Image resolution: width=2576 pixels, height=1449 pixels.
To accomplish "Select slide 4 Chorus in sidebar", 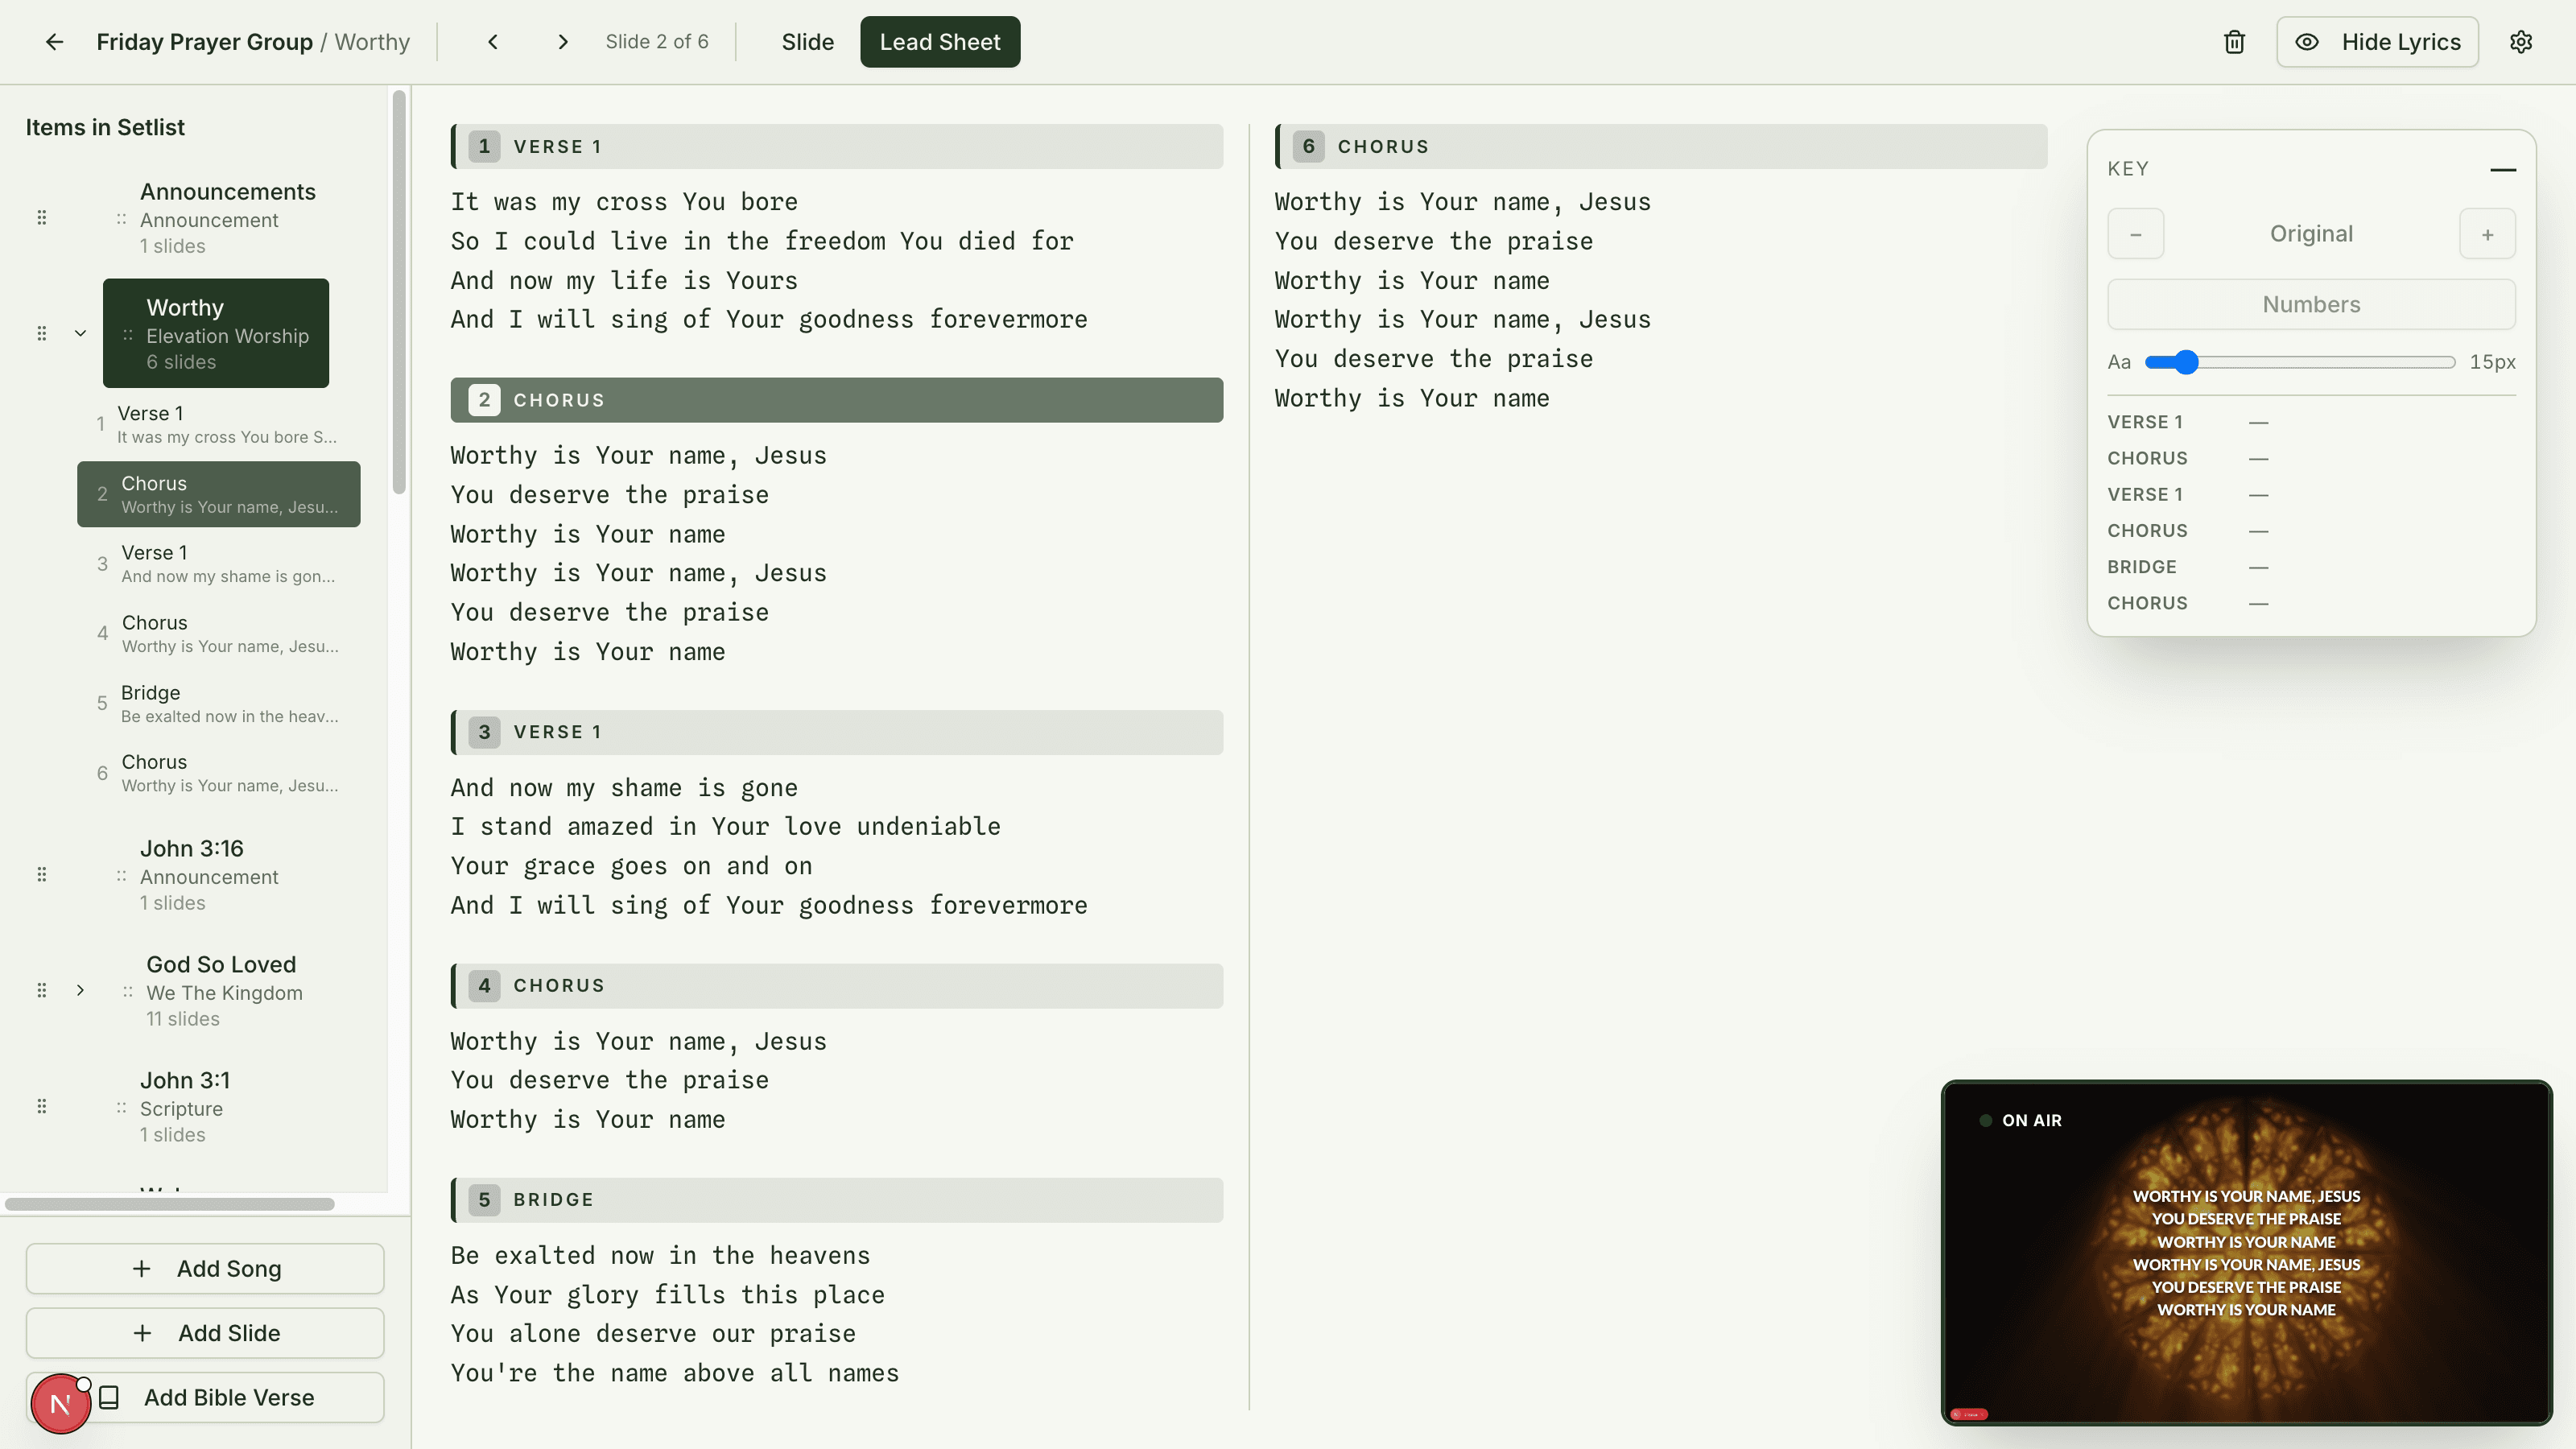I will tap(218, 633).
